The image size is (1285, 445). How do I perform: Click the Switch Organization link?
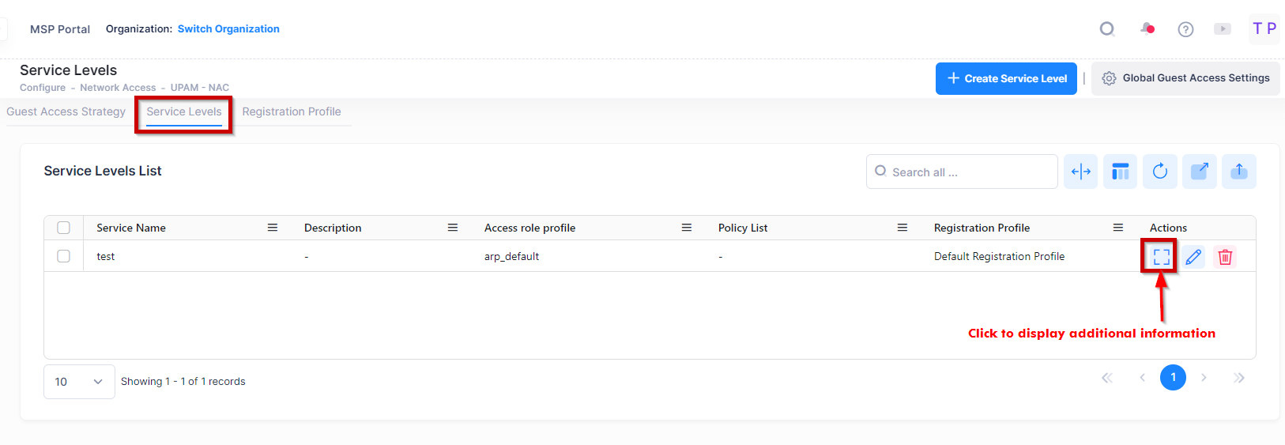[x=228, y=28]
